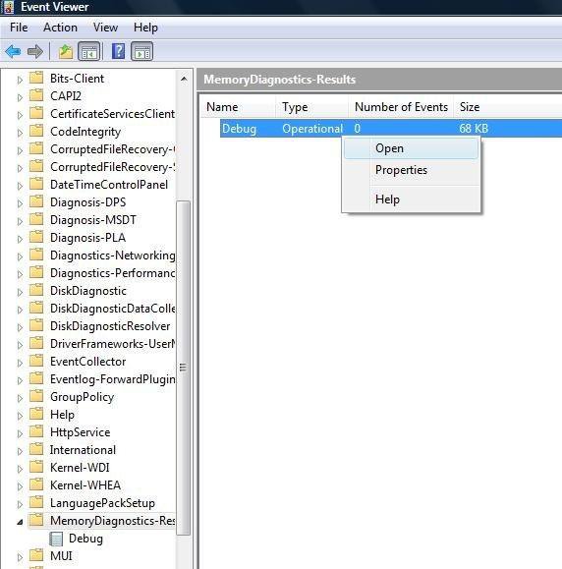The height and width of the screenshot is (569, 562).
Task: Select the Help folder in tree
Action: click(62, 414)
